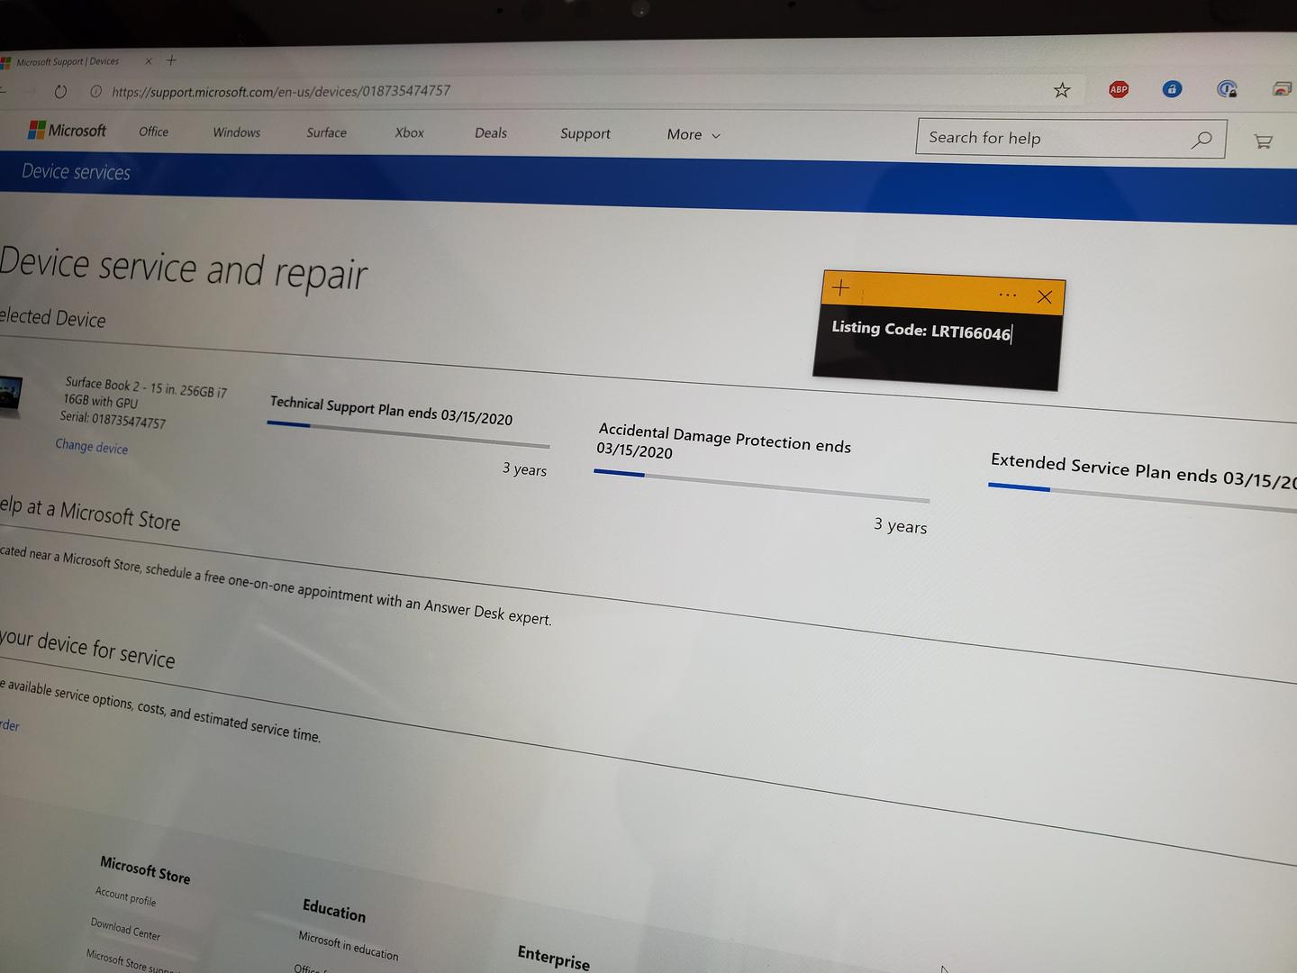Close the sticky note
The width and height of the screenshot is (1297, 973).
point(1045,296)
